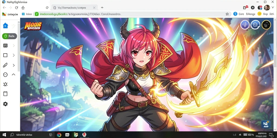Expand the chevron beside the square icon

[x=14, y=55]
